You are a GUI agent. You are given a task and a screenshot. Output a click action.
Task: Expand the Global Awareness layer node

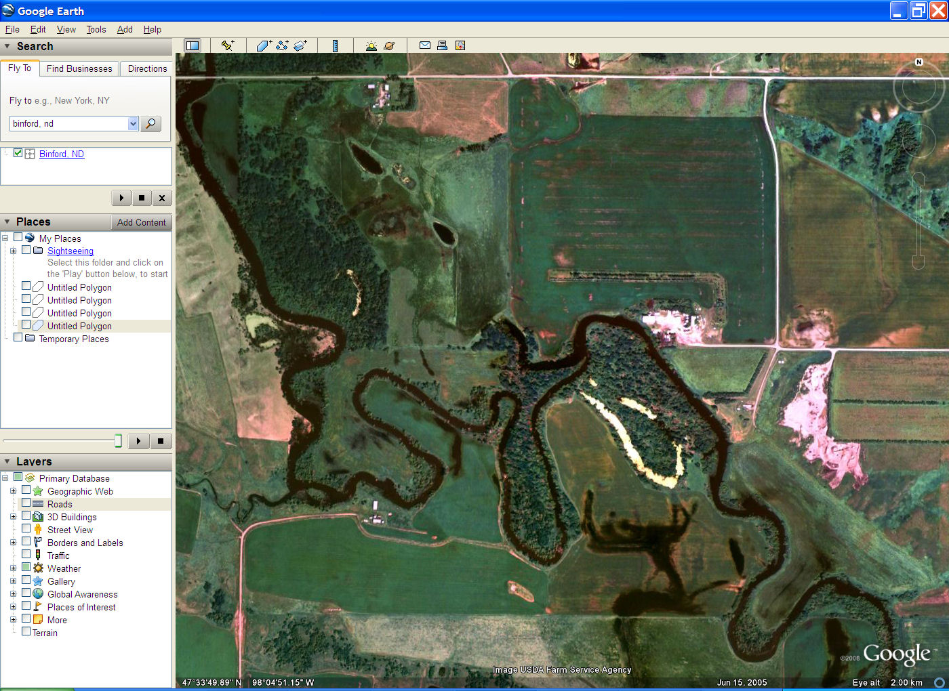click(13, 594)
